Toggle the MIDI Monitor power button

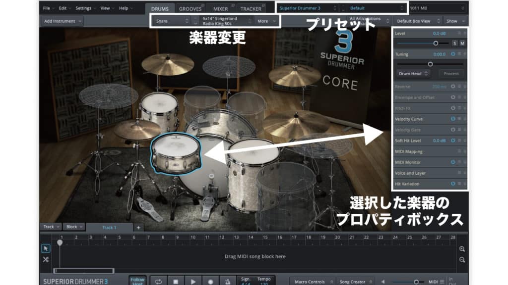[x=453, y=162]
